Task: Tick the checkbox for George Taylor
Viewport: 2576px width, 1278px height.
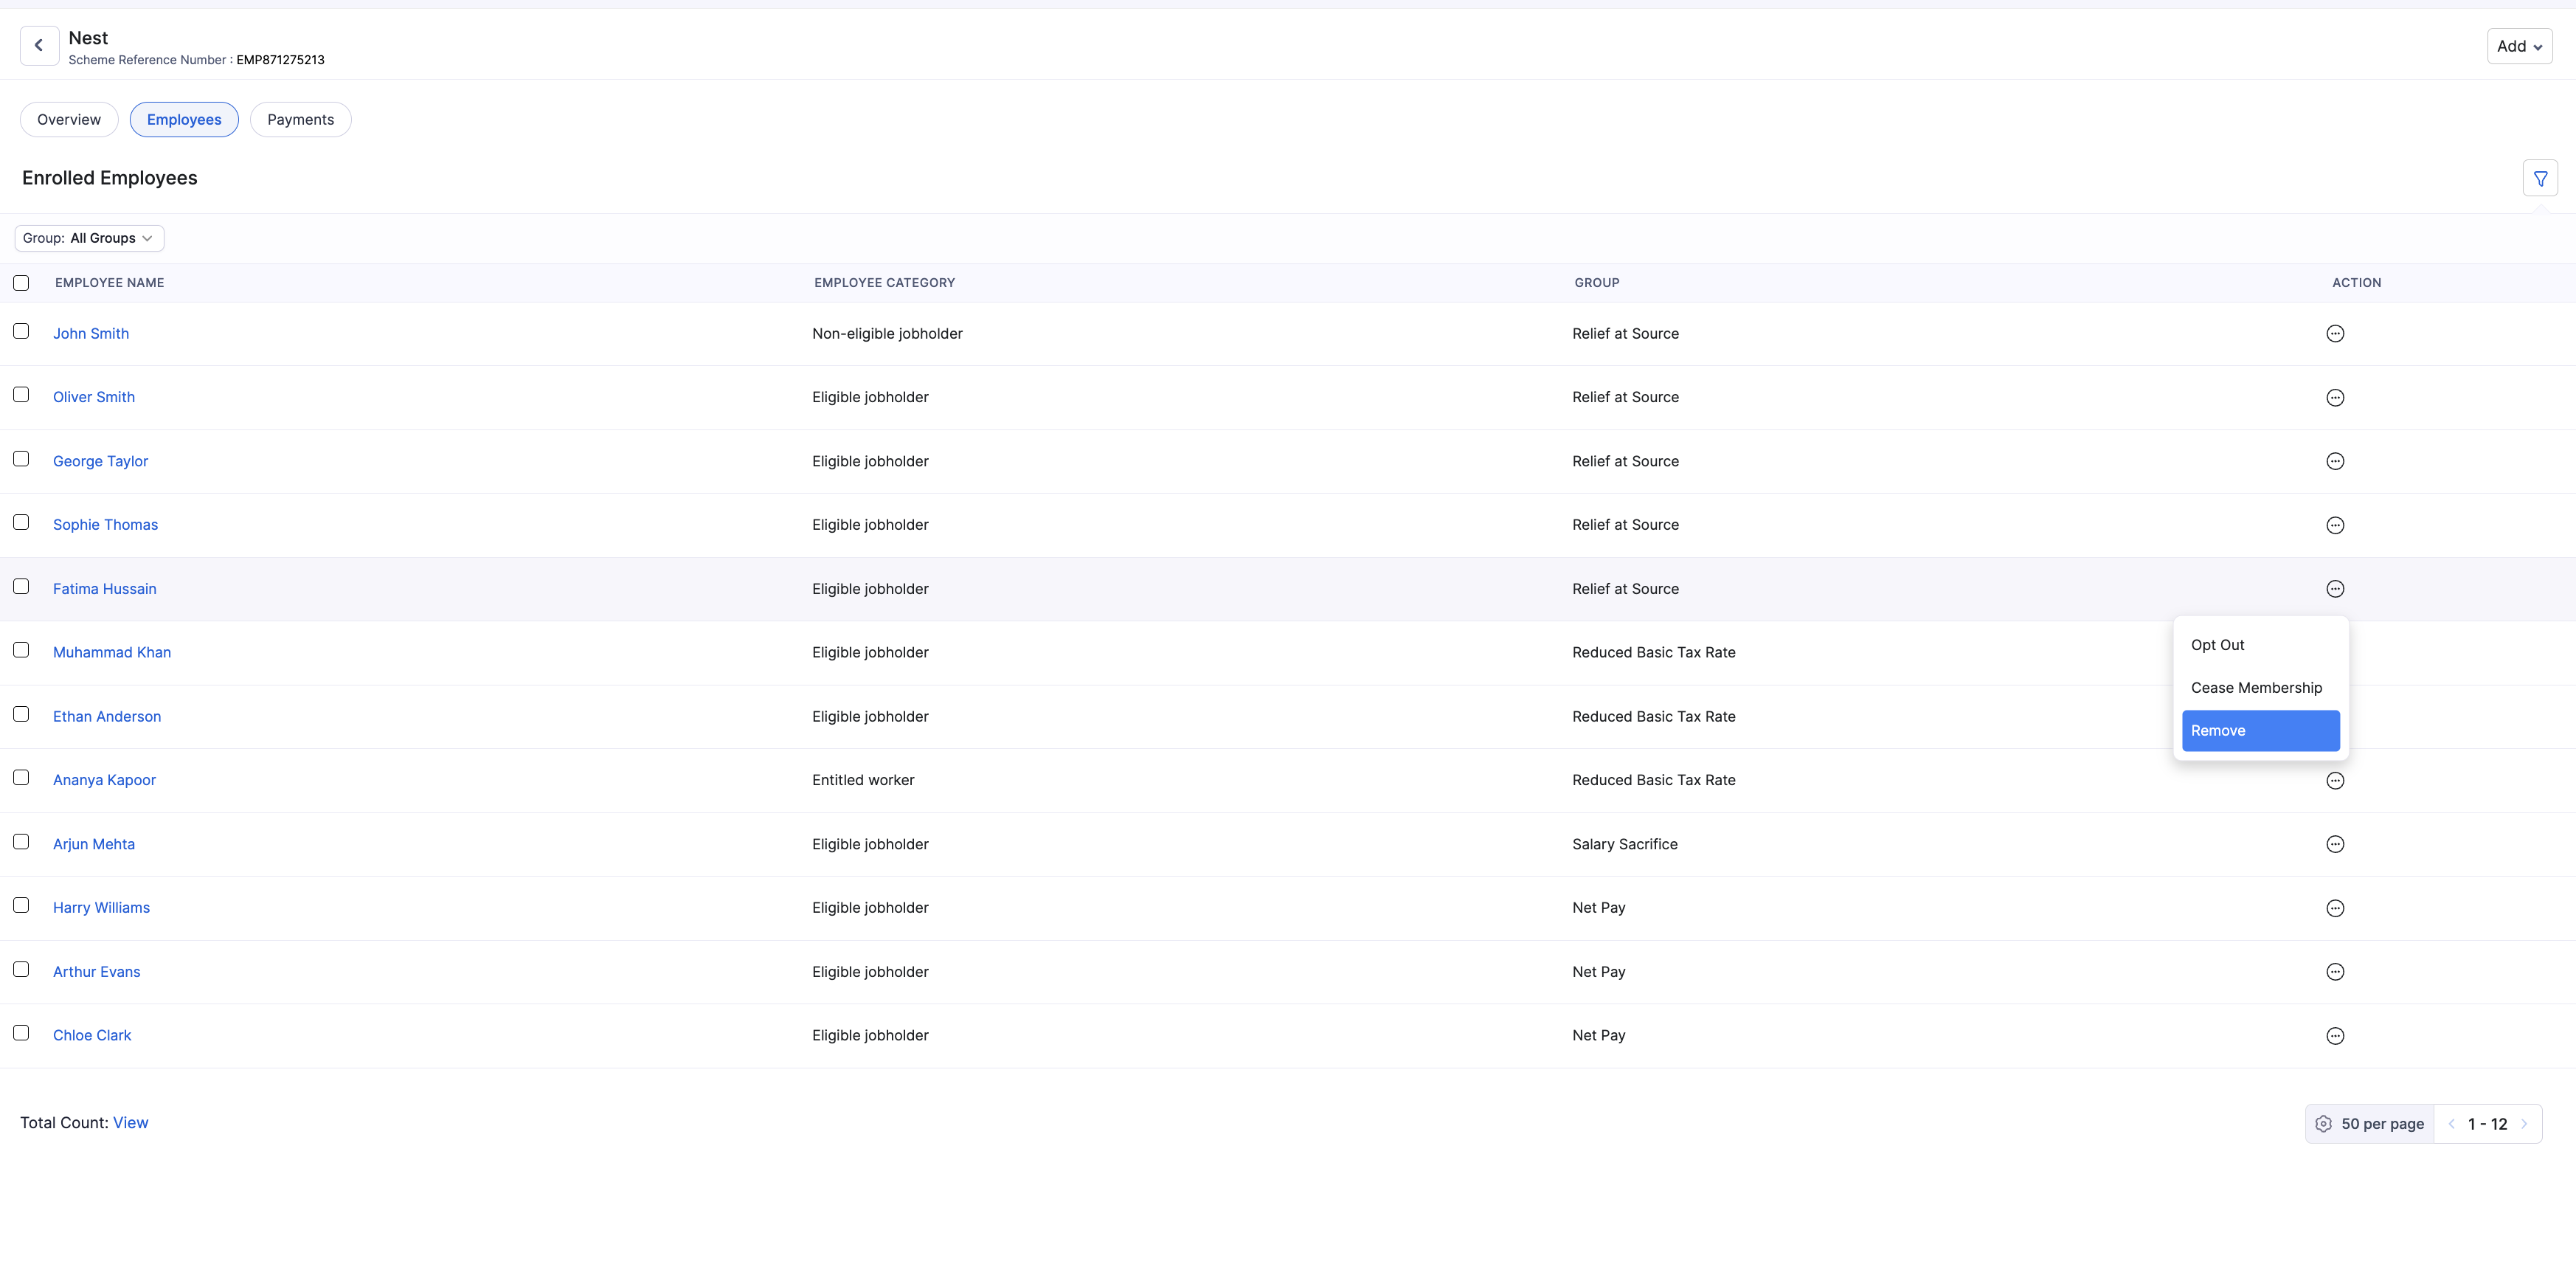Action: [21, 459]
